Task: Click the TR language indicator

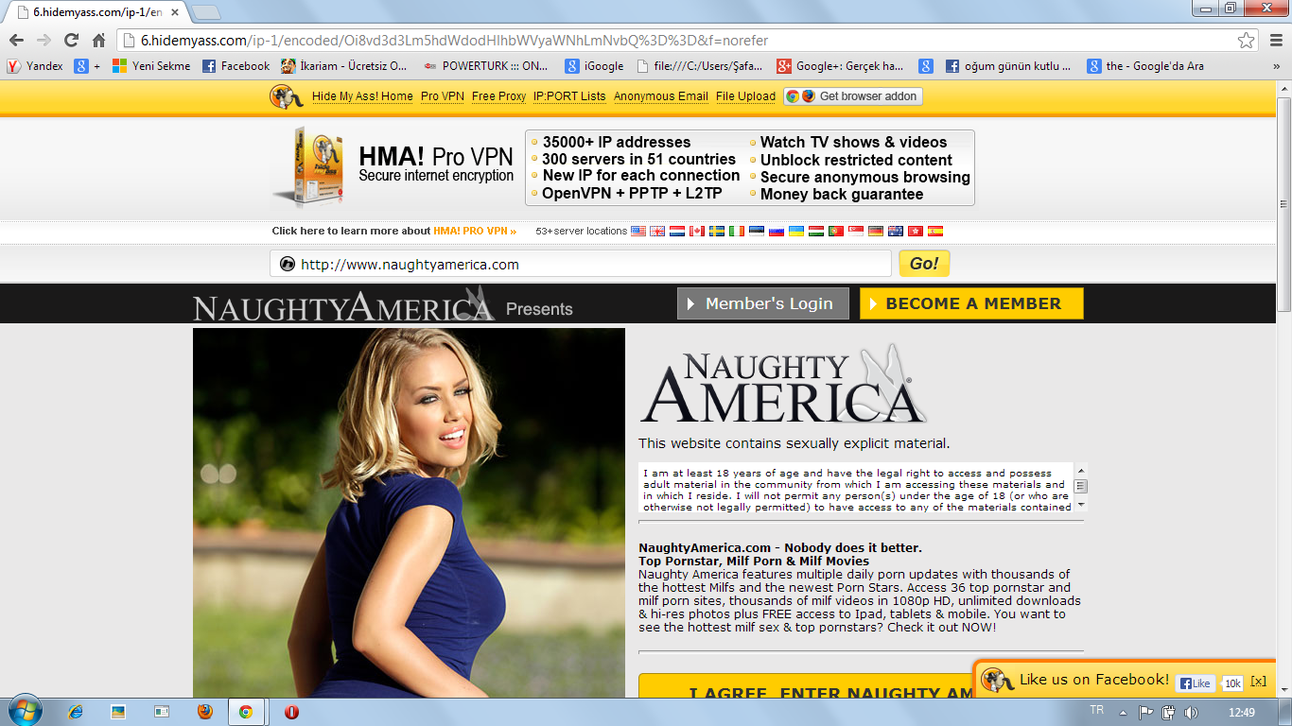Action: point(1096,710)
